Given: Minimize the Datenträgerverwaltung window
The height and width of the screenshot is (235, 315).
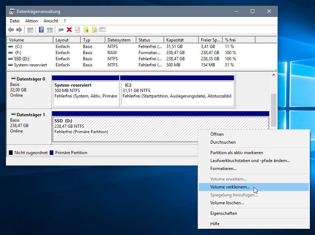Looking at the screenshot, I should pyautogui.click(x=236, y=12).
